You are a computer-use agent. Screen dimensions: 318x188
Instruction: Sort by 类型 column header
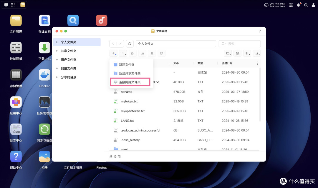(x=200, y=63)
